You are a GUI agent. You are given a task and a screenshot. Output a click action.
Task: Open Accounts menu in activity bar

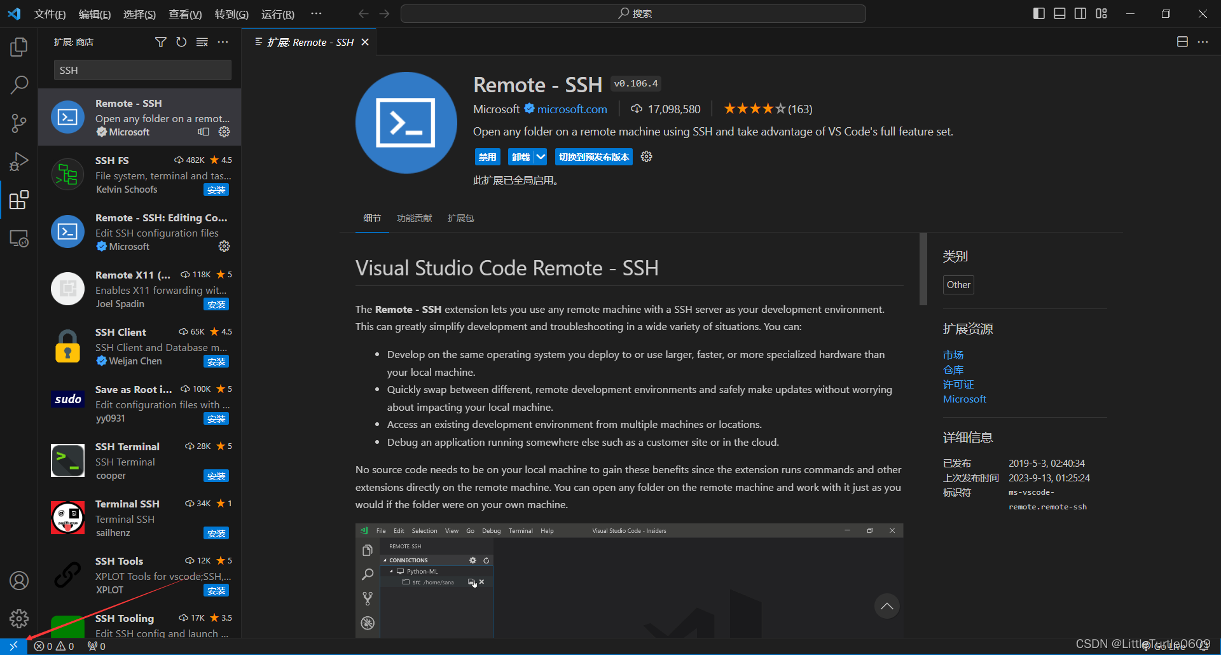point(19,581)
